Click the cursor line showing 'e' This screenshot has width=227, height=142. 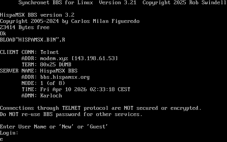(x=2, y=139)
